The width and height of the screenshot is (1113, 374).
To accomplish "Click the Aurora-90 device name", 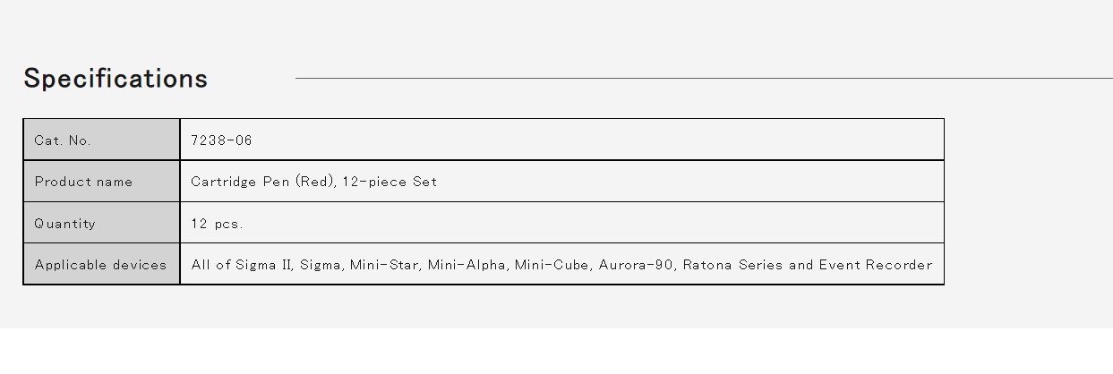I will tap(636, 265).
